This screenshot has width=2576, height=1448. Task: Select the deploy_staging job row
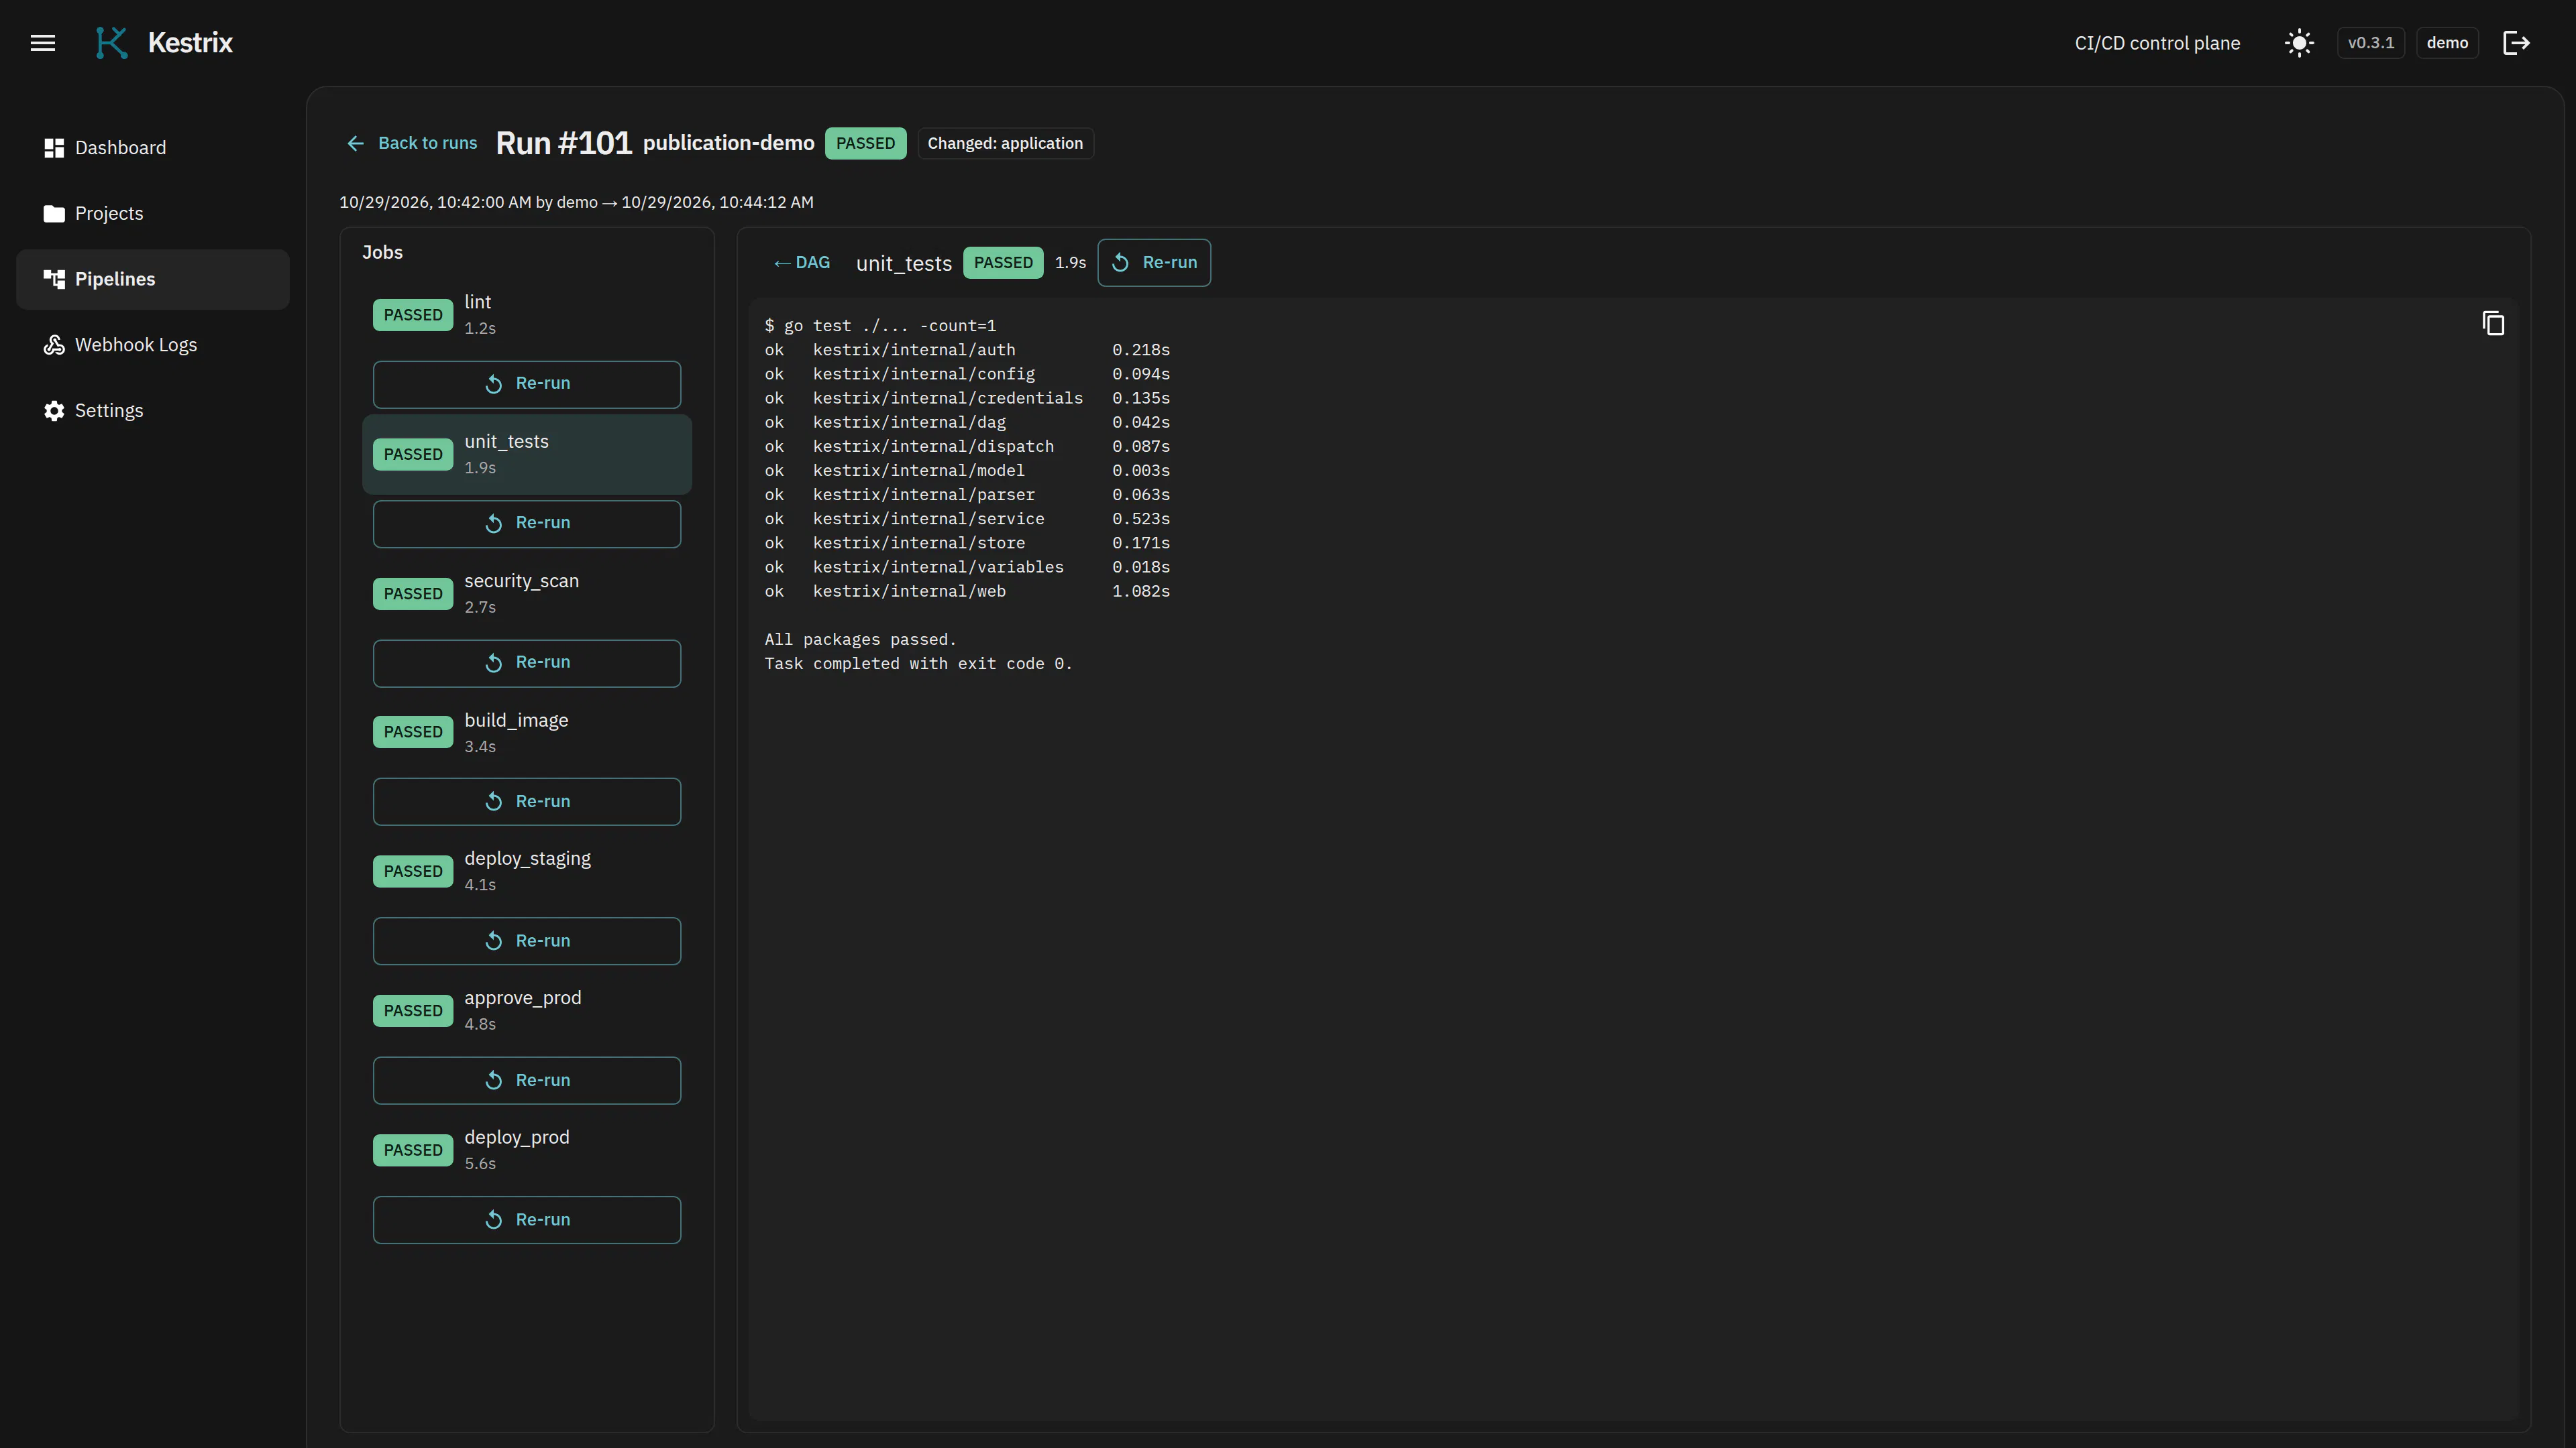[x=527, y=871]
